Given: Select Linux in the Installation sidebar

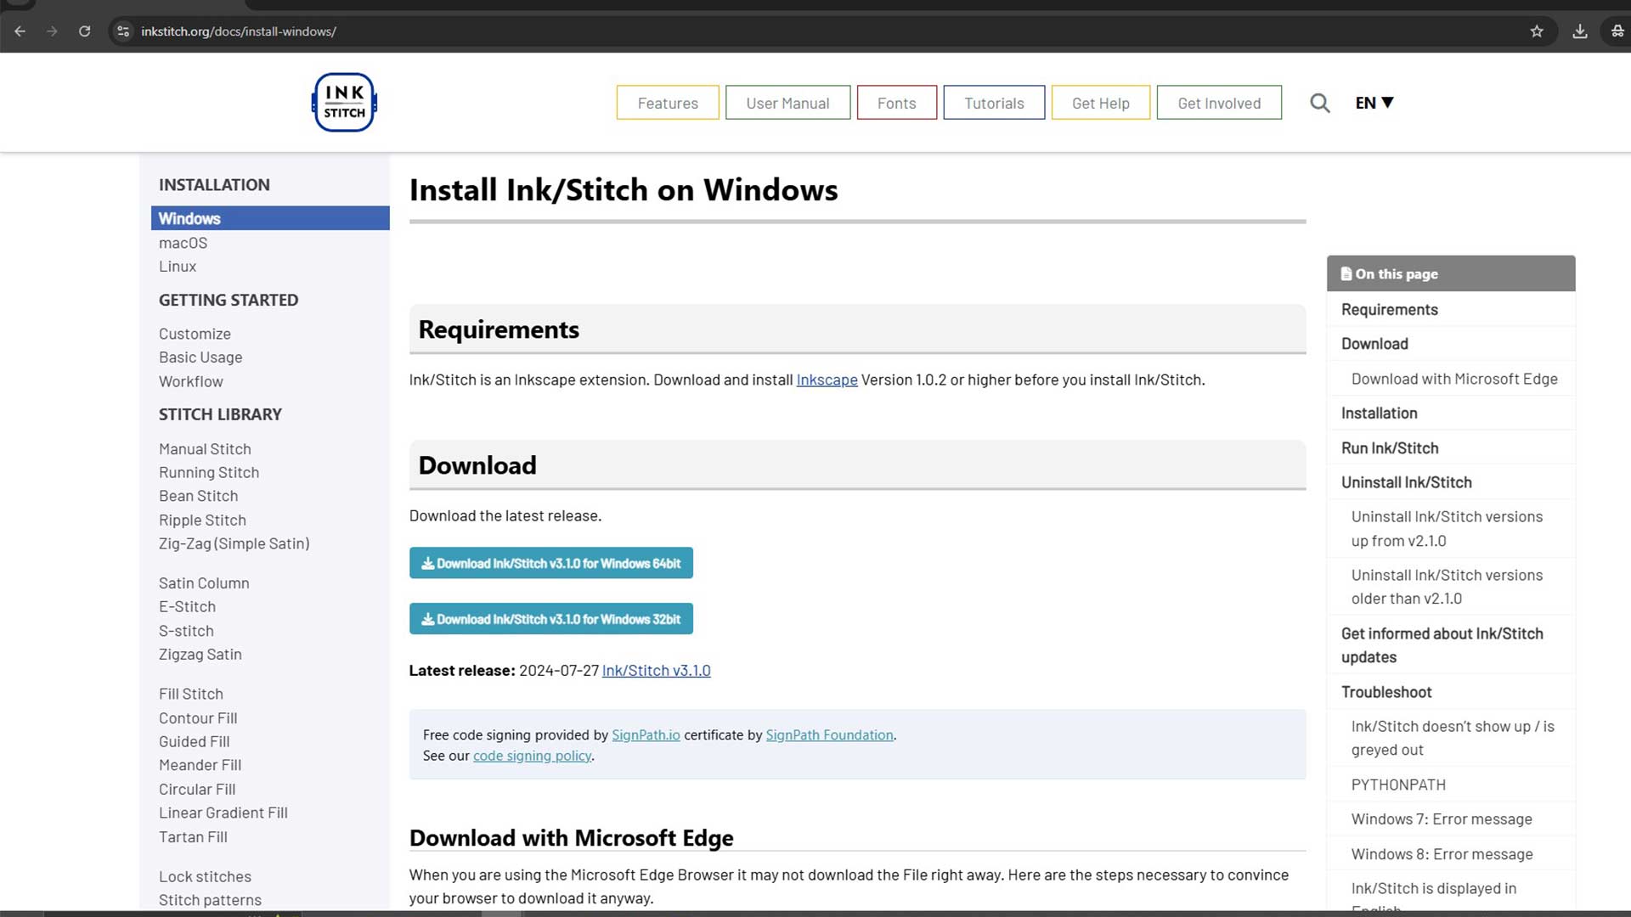Looking at the screenshot, I should click(x=178, y=267).
